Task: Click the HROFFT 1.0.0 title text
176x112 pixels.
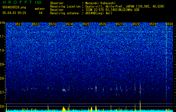Action: point(22,2)
